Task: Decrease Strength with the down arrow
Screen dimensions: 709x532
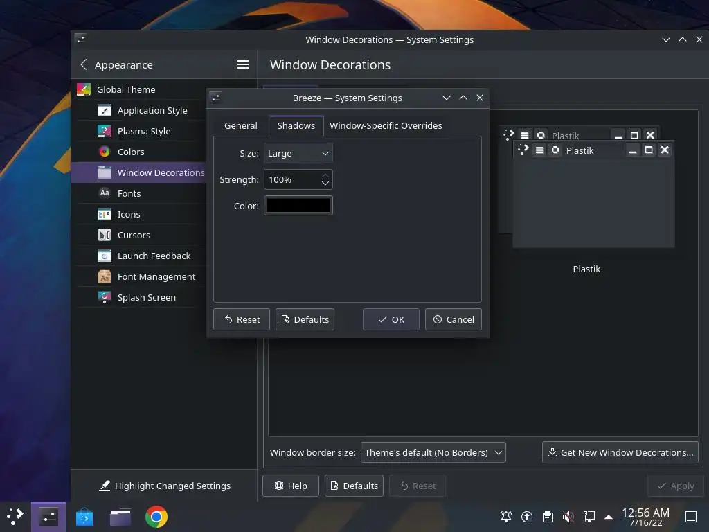Action: point(325,184)
